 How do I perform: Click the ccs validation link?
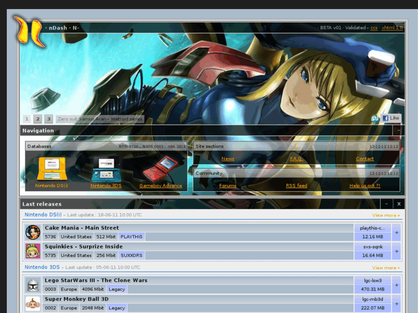coord(374,28)
